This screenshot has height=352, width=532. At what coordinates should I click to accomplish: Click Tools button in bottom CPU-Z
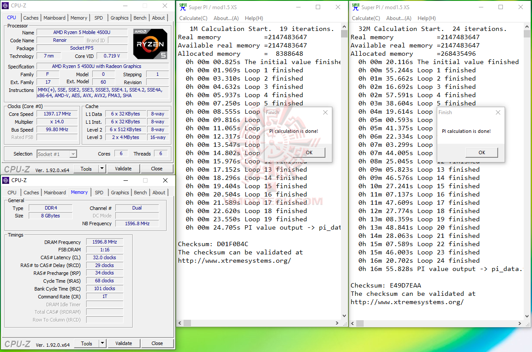pyautogui.click(x=87, y=343)
